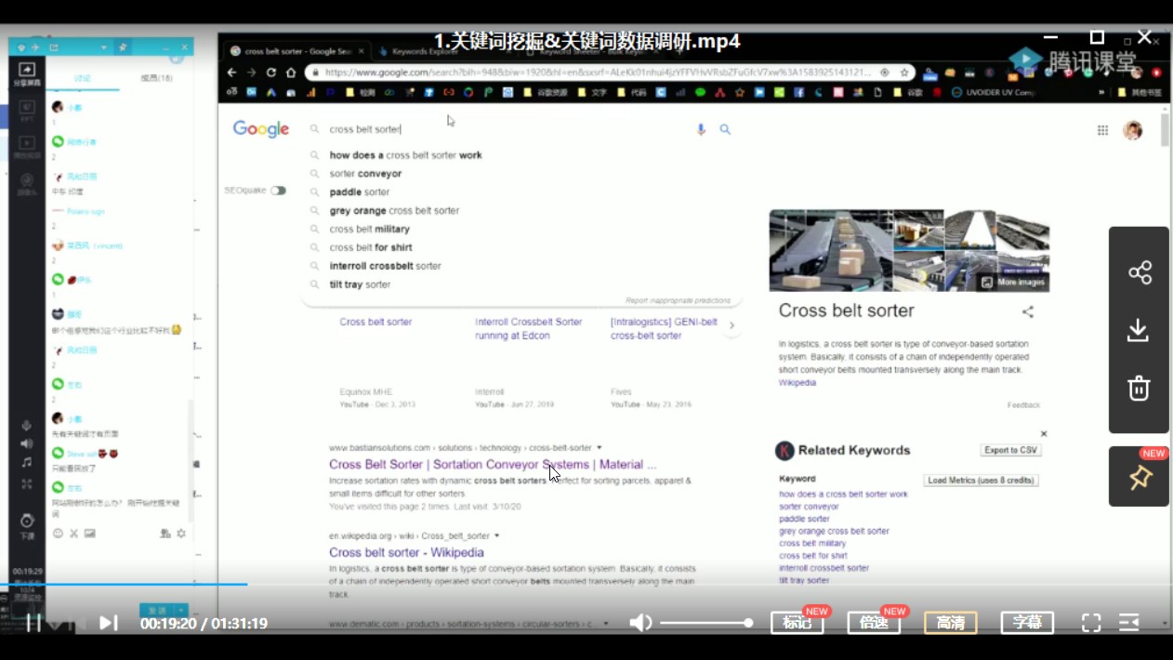Expand next video carousel arrow in results

(x=731, y=325)
